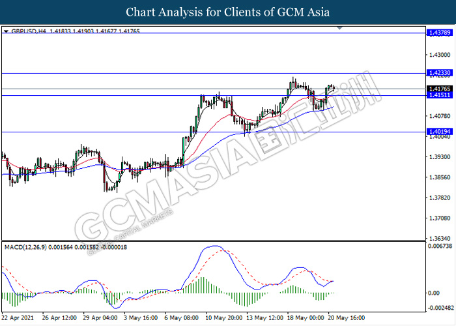The image size is (456, 326).
Task: Click the Chart Analysis for Clients title
Action: pos(228,12)
